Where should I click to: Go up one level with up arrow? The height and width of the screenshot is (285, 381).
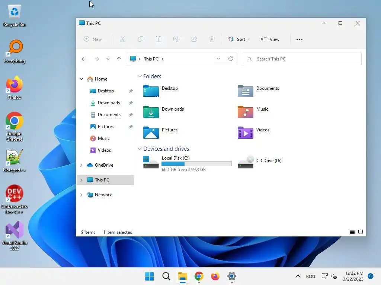coord(119,59)
